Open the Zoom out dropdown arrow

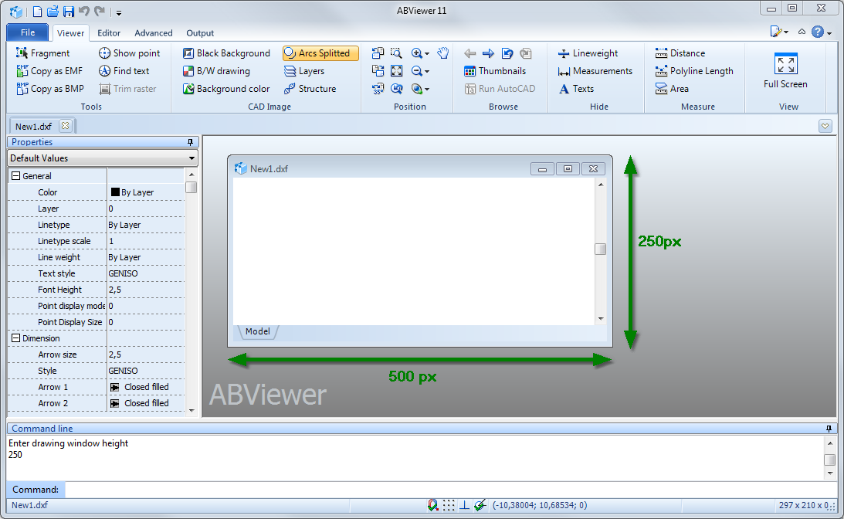pos(427,71)
